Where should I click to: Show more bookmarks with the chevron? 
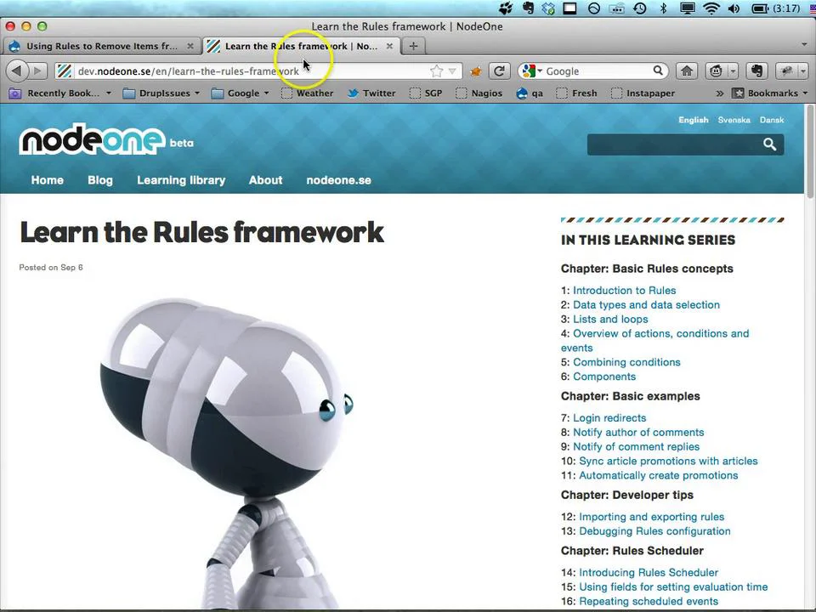click(719, 93)
